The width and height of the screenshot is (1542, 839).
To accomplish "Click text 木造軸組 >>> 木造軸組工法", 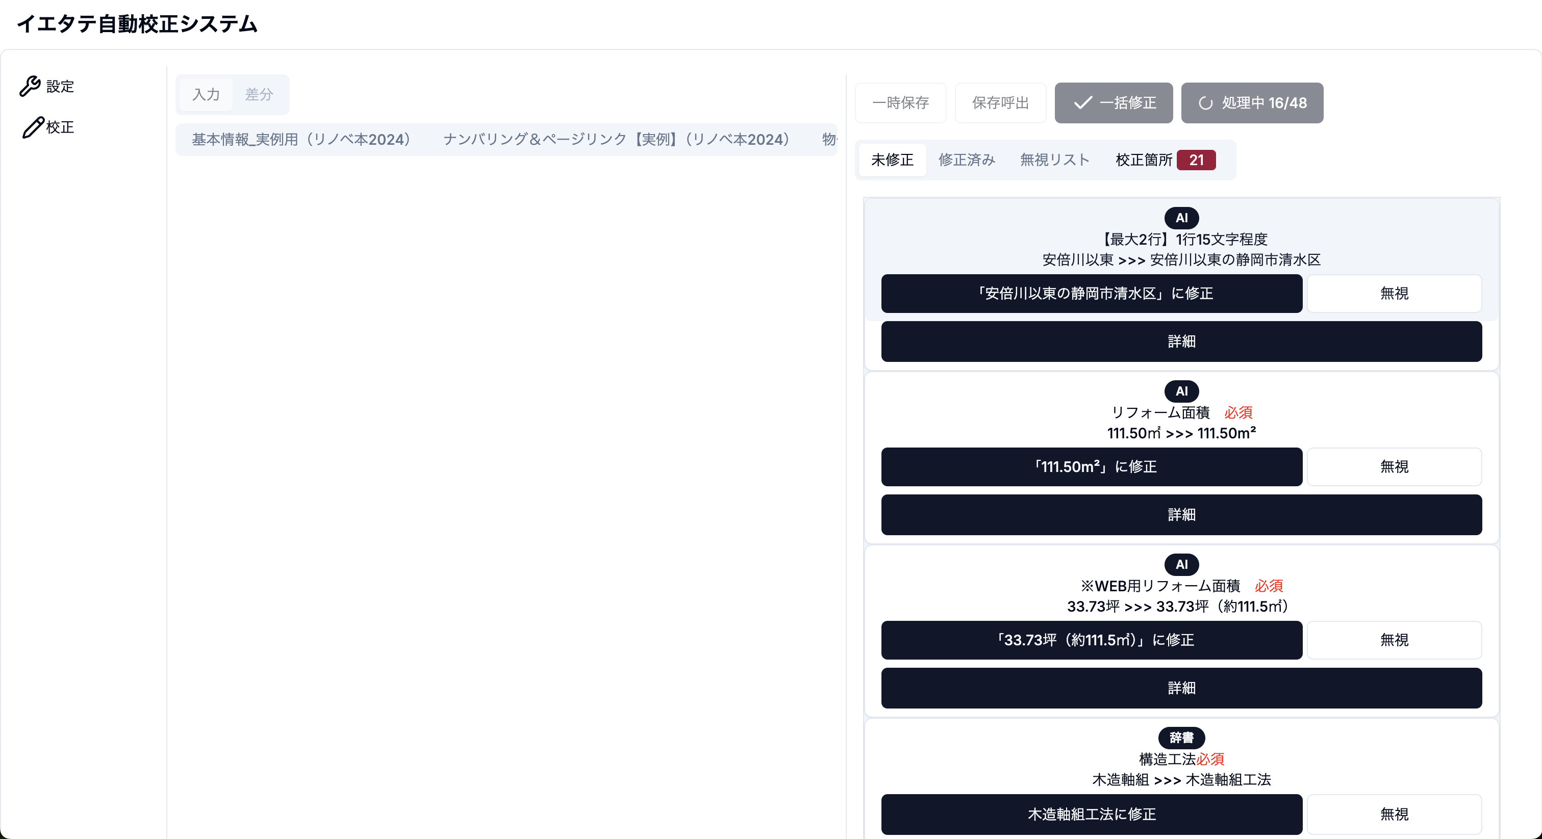I will (x=1181, y=780).
